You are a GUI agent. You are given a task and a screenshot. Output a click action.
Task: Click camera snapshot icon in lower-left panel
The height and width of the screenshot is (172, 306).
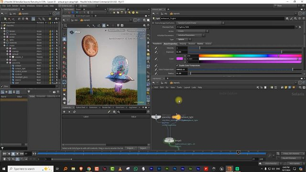pyautogui.click(x=54, y=92)
